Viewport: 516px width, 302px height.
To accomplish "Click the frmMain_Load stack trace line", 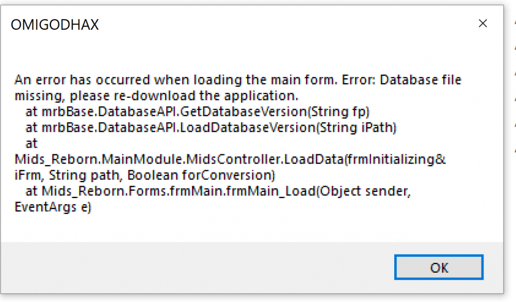I will pyautogui.click(x=218, y=191).
